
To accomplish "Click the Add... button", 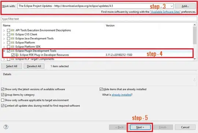I will (x=185, y=6).
